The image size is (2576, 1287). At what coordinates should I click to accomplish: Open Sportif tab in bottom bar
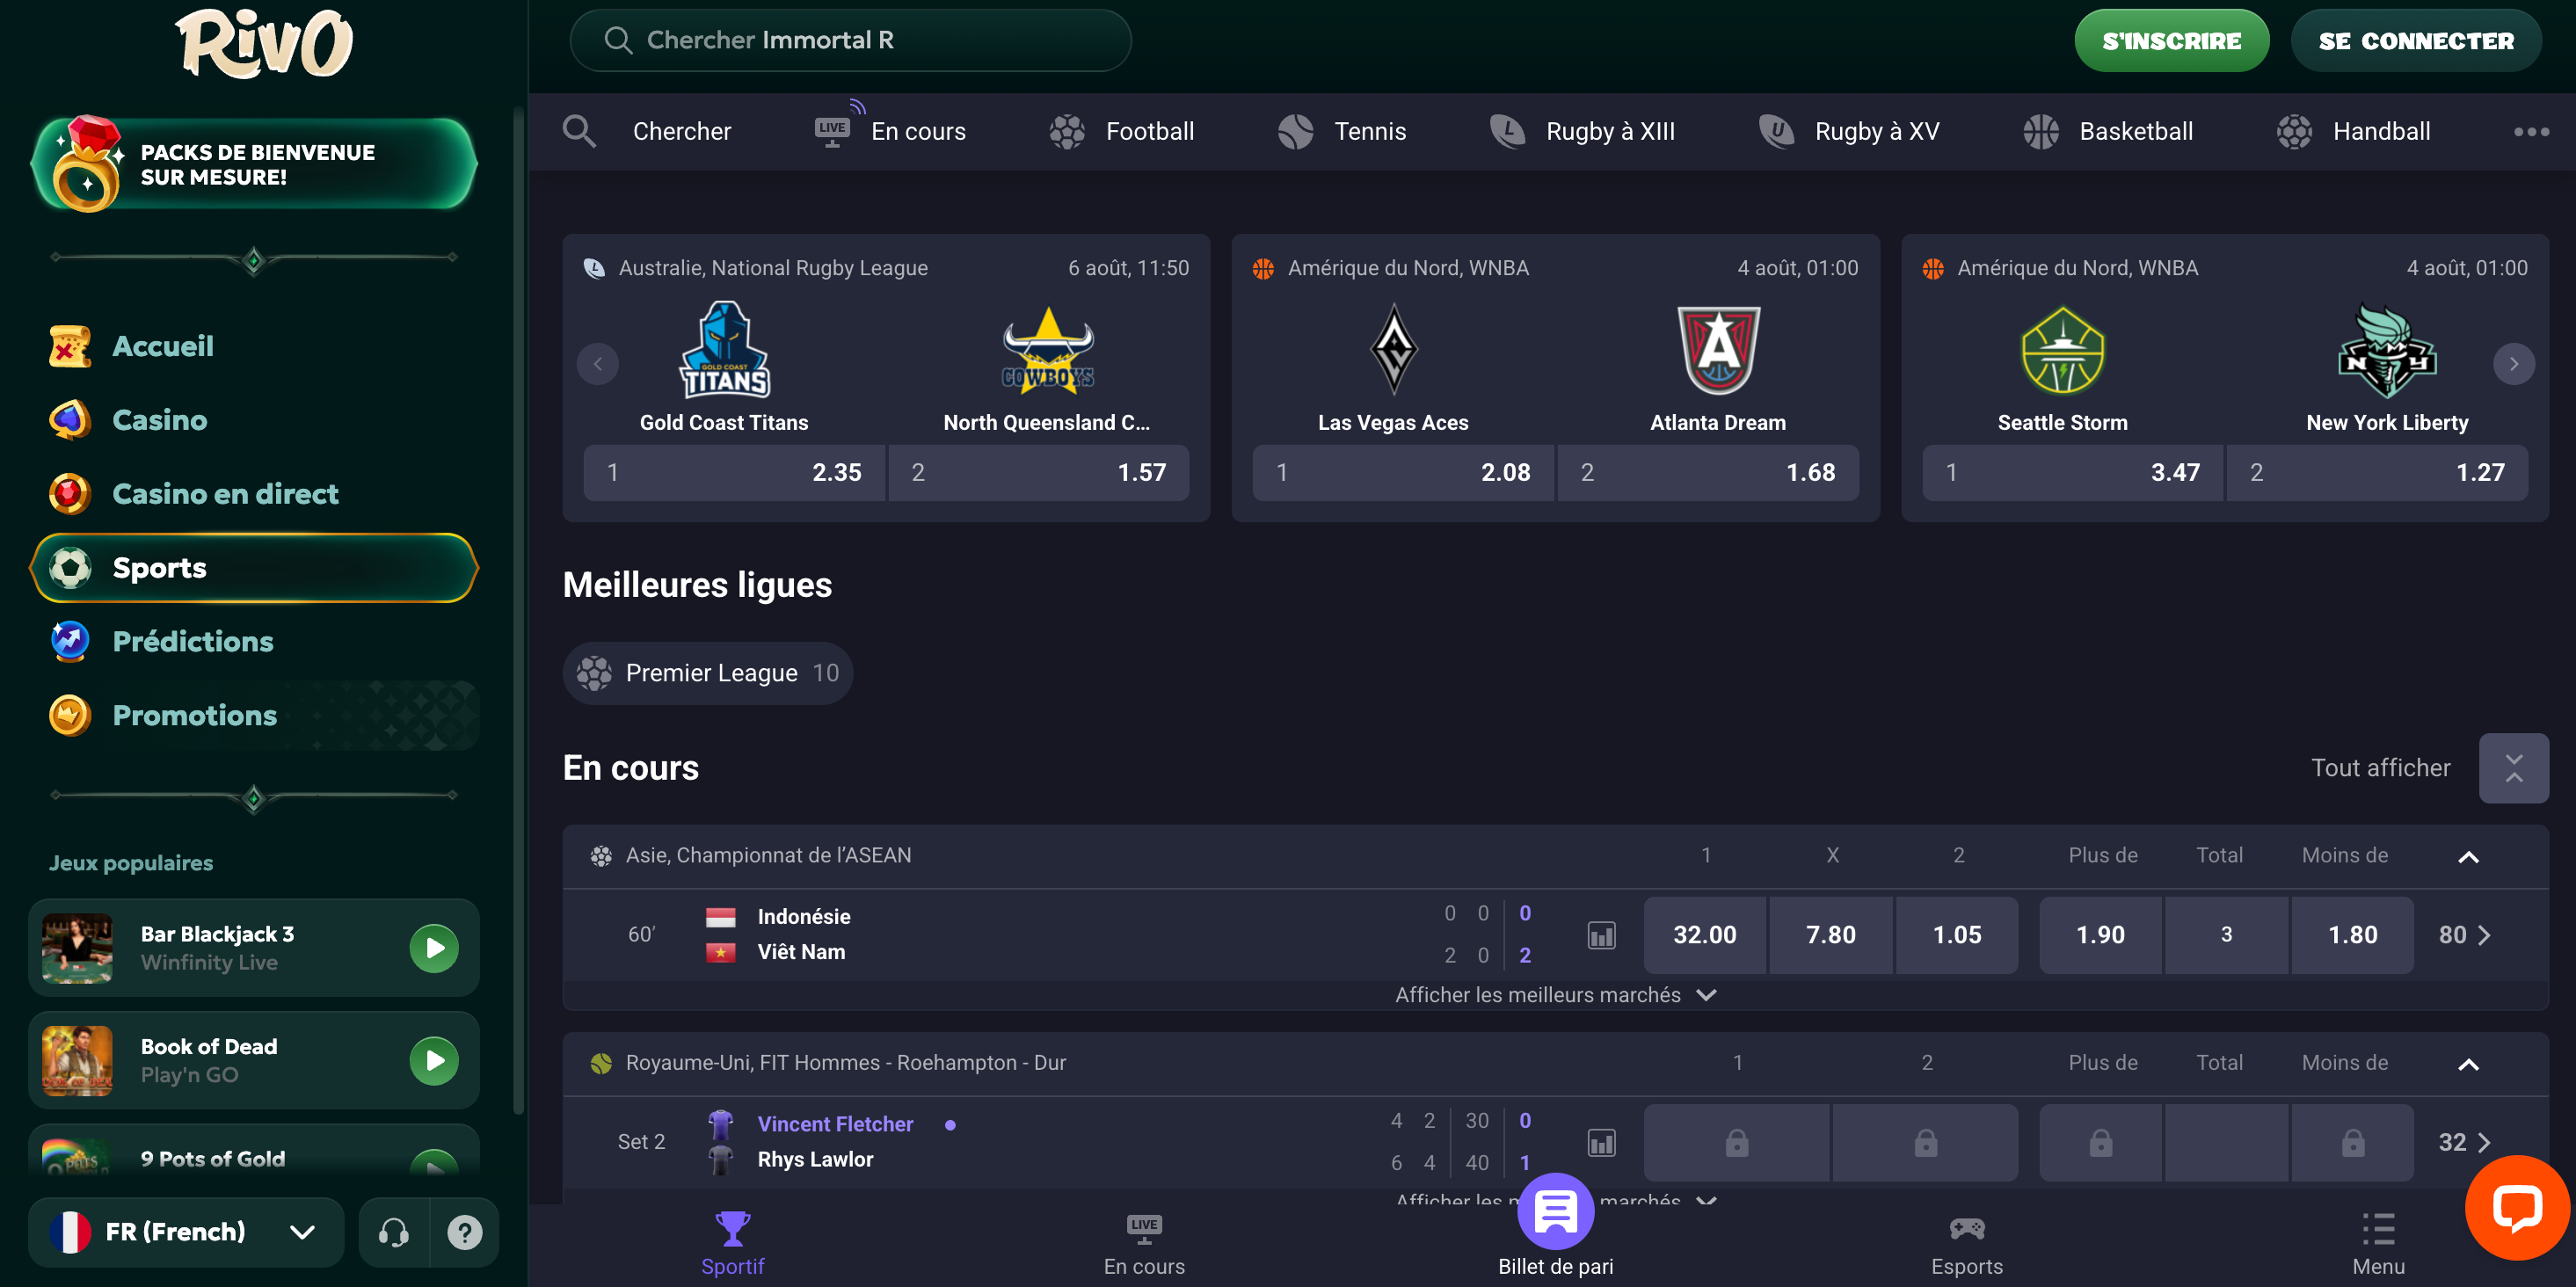pos(733,1244)
